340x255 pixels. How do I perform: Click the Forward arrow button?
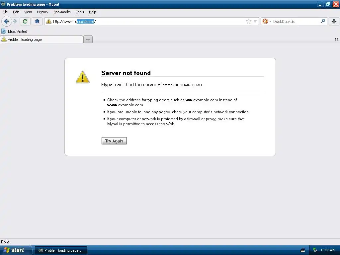click(15, 21)
